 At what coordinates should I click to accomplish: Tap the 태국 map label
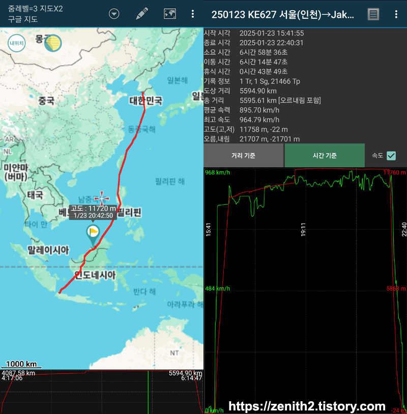[35, 195]
